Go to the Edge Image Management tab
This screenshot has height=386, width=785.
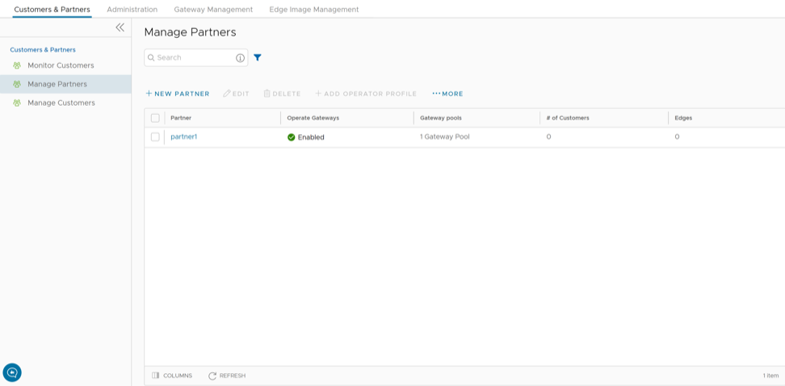point(313,10)
